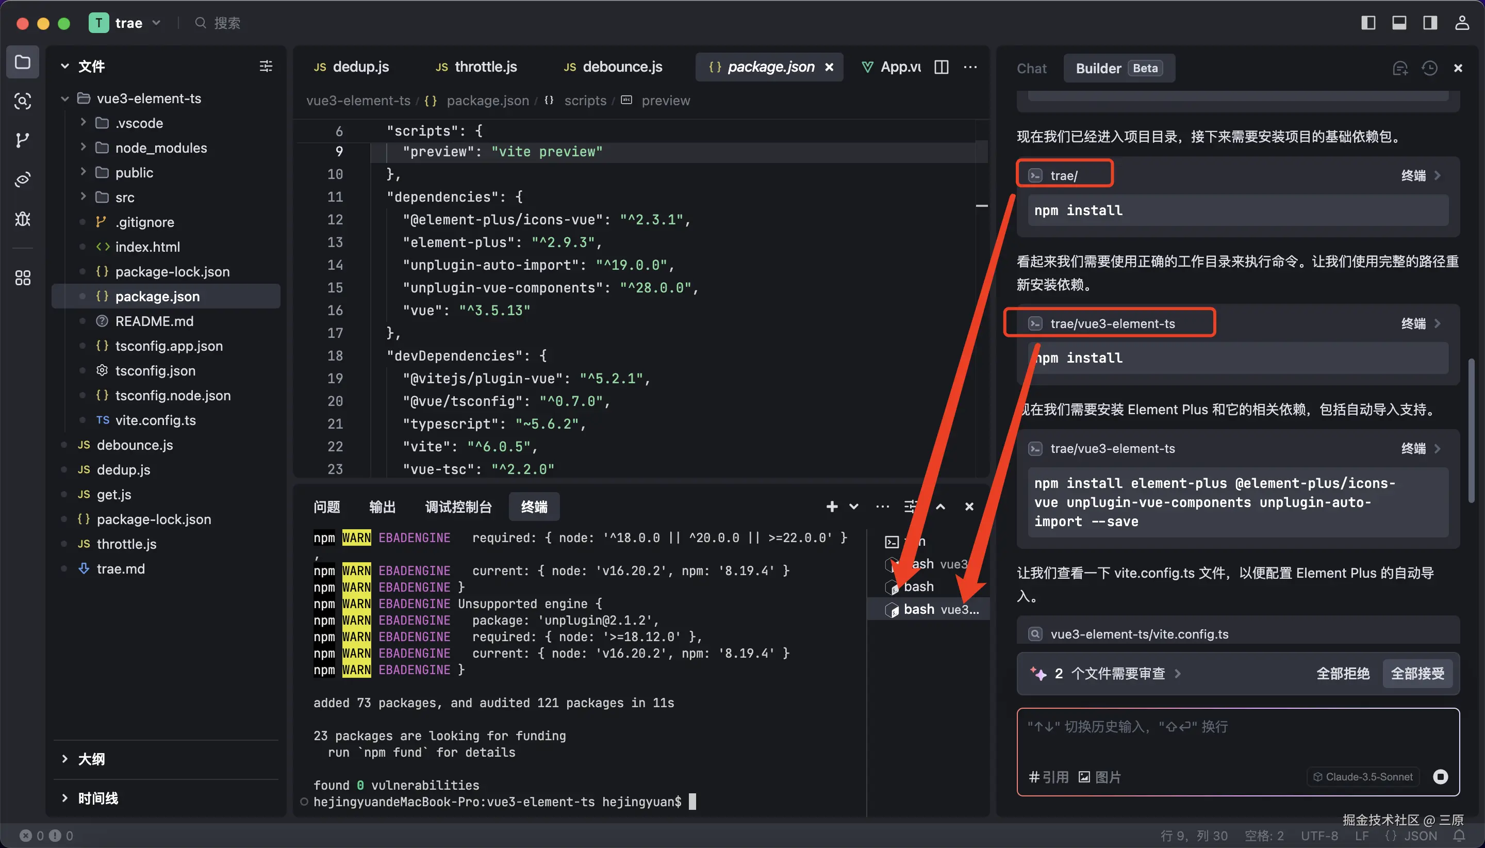Open chat history clock icon
The height and width of the screenshot is (848, 1485).
click(x=1429, y=68)
